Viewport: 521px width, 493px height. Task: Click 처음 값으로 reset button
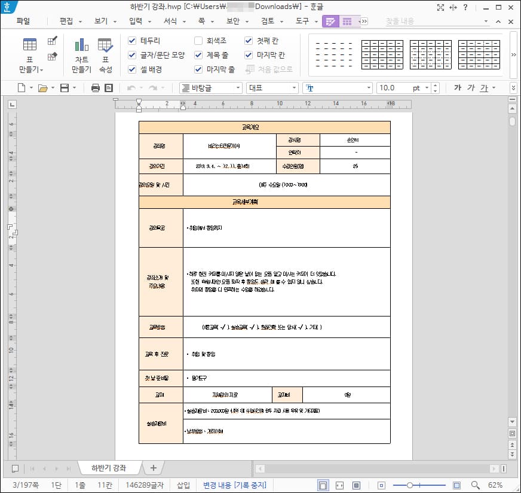269,69
